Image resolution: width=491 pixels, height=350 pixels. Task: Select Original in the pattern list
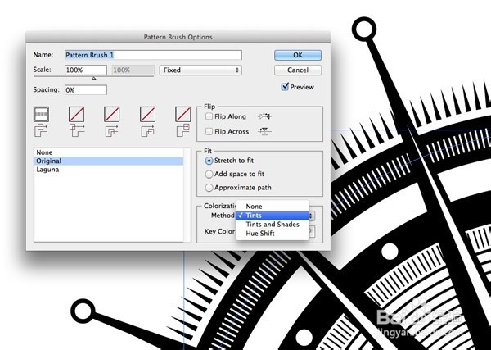[x=108, y=161]
